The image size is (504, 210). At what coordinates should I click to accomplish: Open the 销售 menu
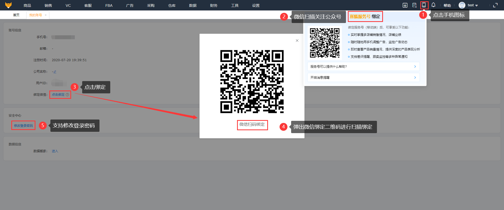click(48, 5)
